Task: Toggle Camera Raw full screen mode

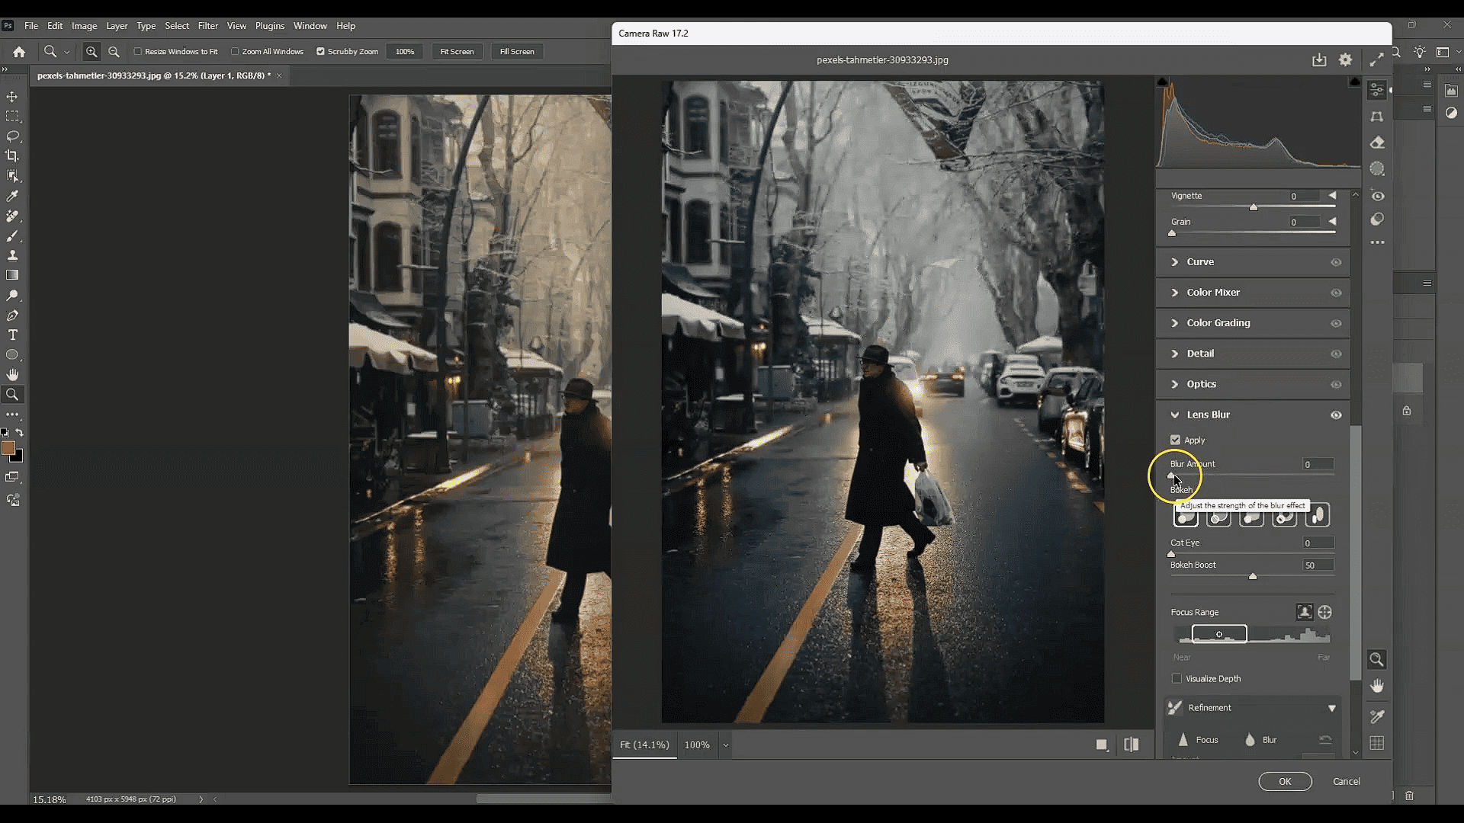Action: [x=1376, y=59]
